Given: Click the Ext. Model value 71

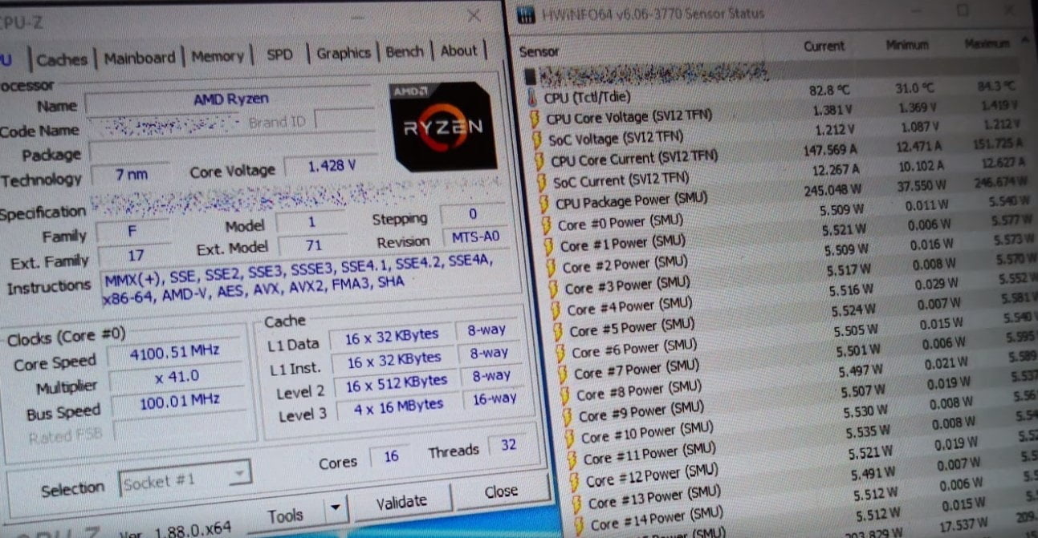Looking at the screenshot, I should 313,245.
